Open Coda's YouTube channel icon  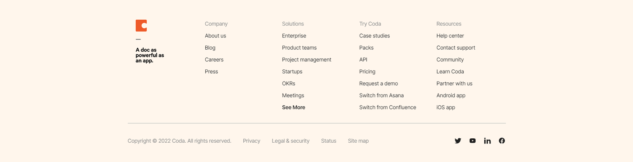click(472, 141)
